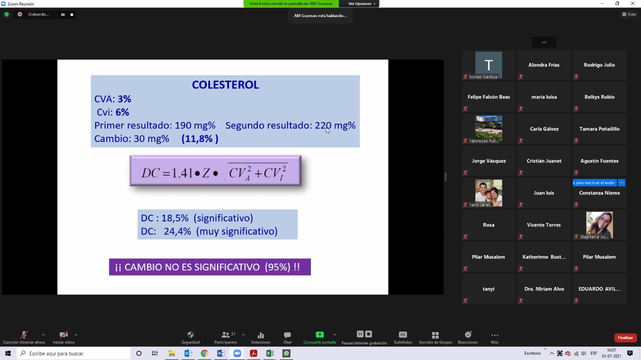The height and width of the screenshot is (360, 641).
Task: Open Adobe Acrobat from taskbar
Action: 253,353
